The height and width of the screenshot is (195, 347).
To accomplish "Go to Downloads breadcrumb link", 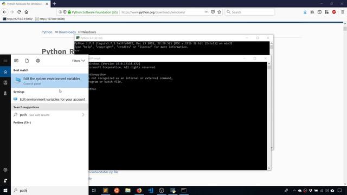I will click(67, 32).
